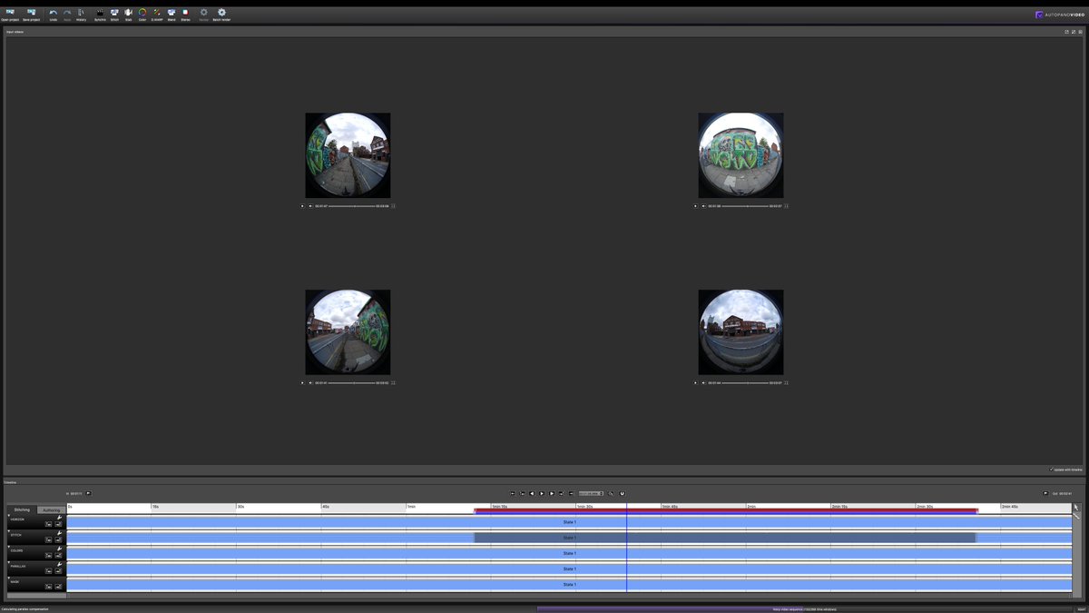Select the bottom-right fisheye video thumbnail
1089x613 pixels.
[741, 332]
